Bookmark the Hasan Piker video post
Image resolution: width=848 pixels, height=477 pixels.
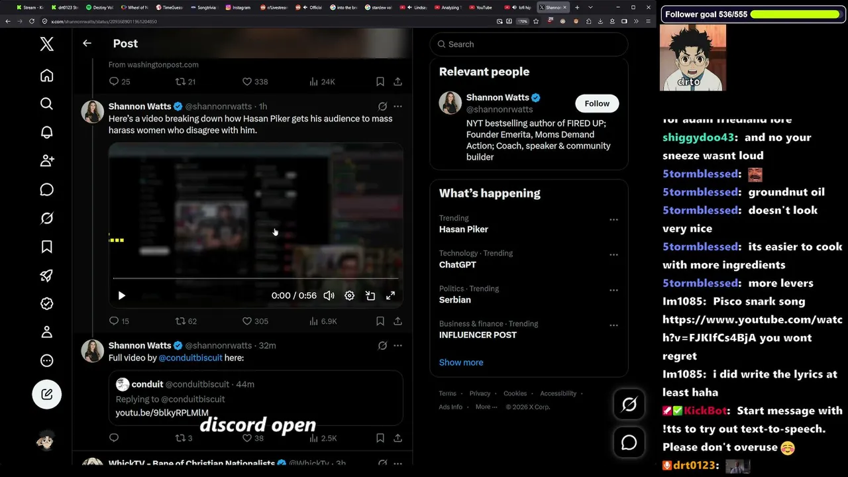click(x=380, y=321)
